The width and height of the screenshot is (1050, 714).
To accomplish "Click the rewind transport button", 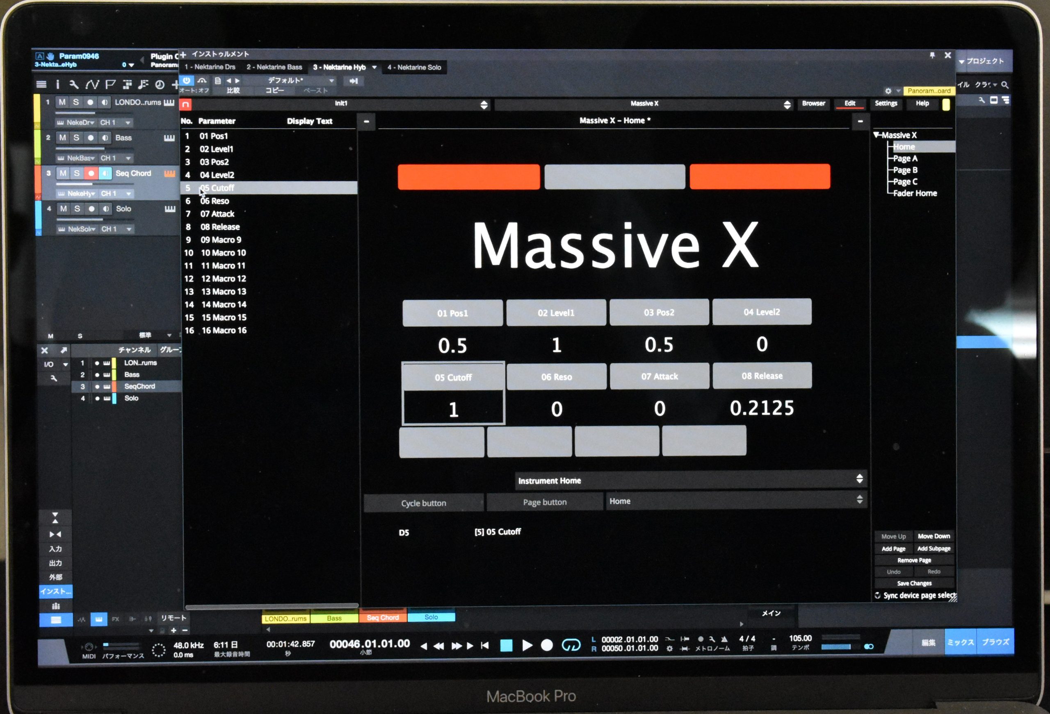I will click(438, 646).
